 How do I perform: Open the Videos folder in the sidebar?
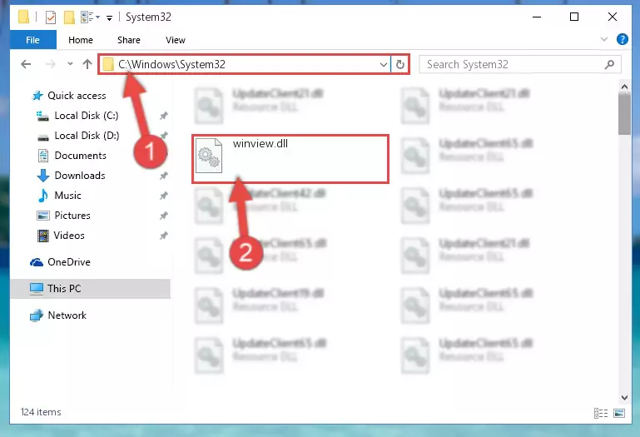(x=69, y=236)
